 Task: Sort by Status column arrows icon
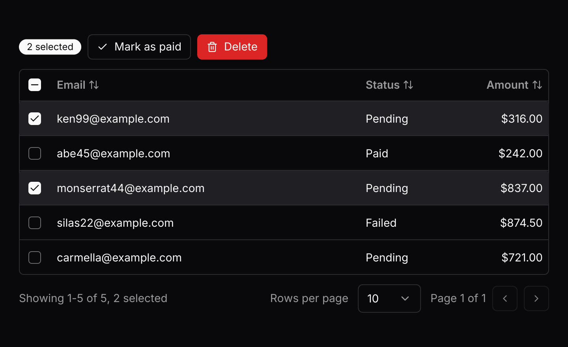408,85
